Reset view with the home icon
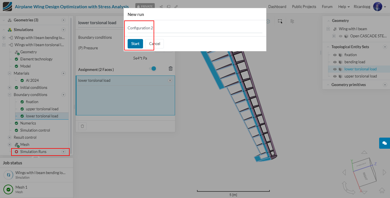 point(382,190)
